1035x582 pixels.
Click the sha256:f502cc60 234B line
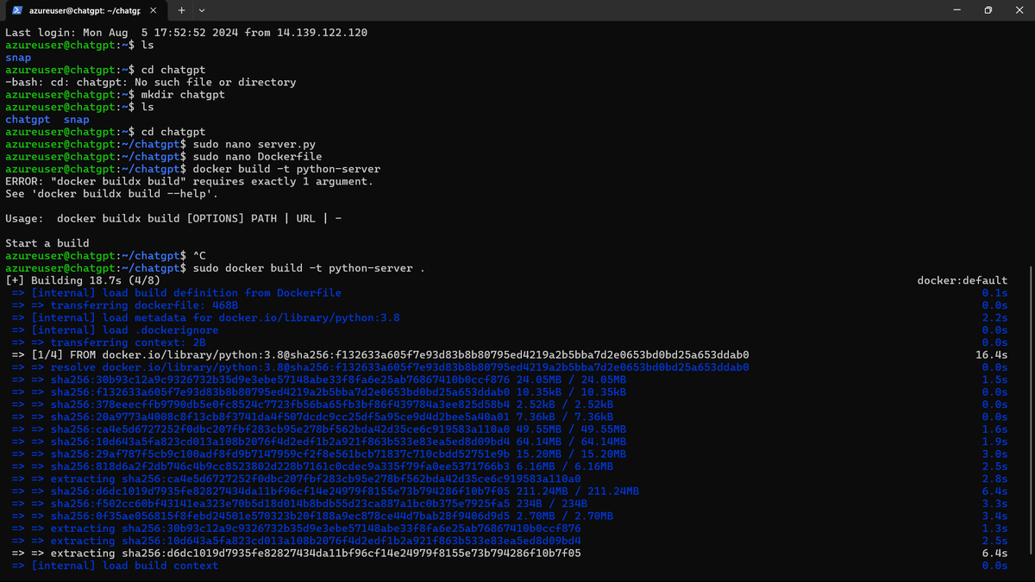pos(299,504)
